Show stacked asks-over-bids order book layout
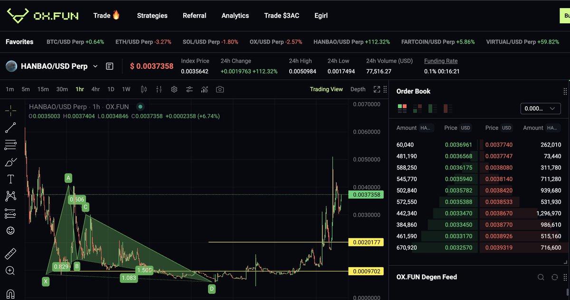570x300 pixels. click(418, 109)
